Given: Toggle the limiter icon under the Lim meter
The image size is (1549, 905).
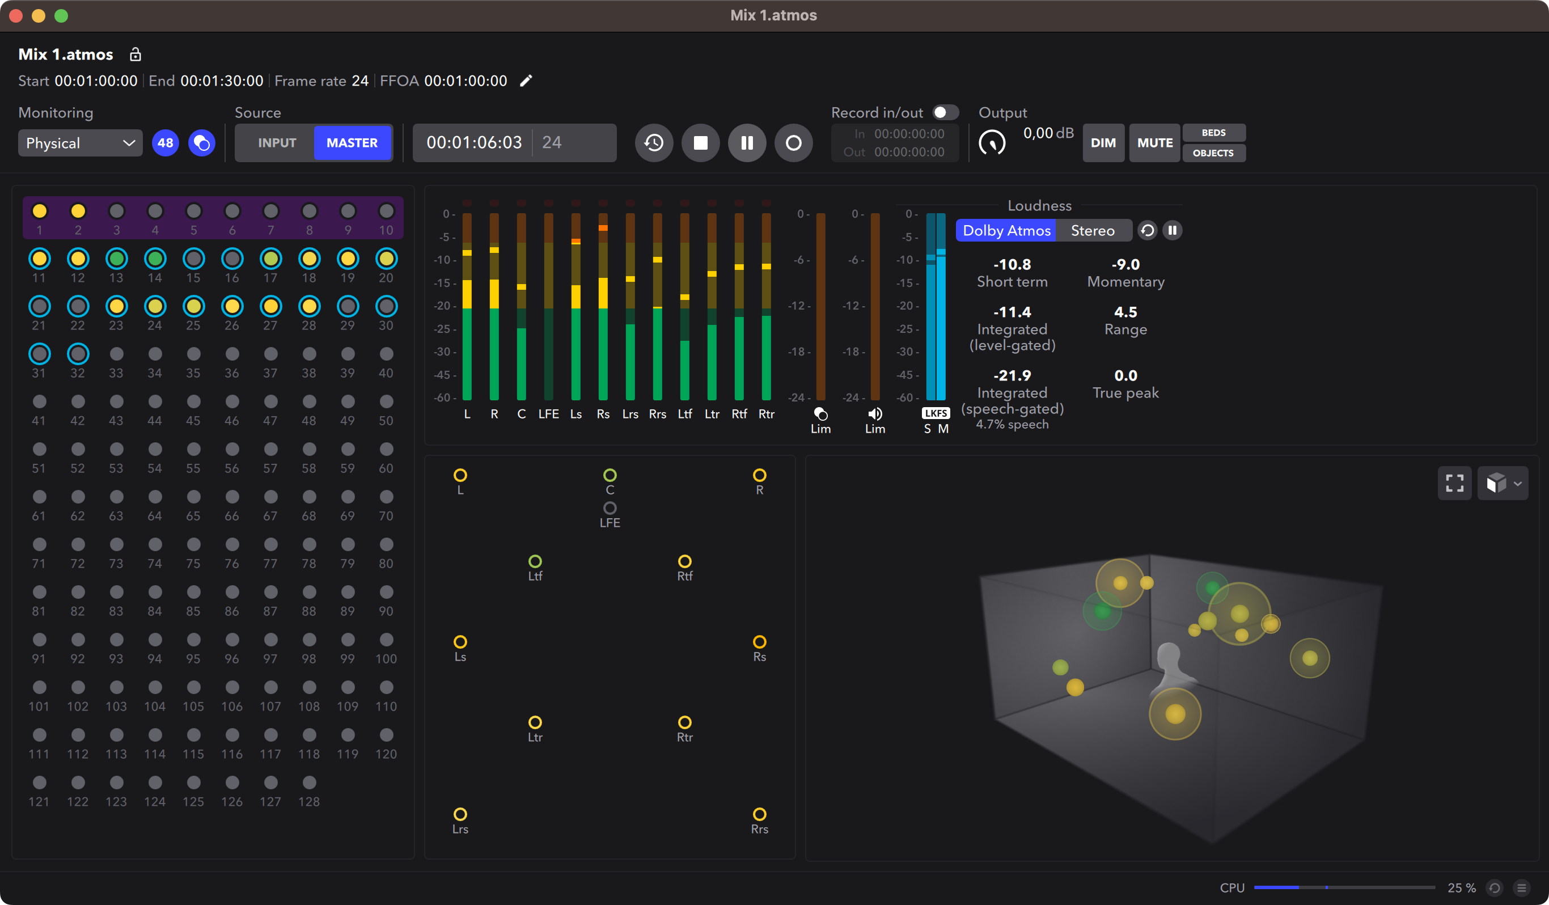Looking at the screenshot, I should [820, 413].
